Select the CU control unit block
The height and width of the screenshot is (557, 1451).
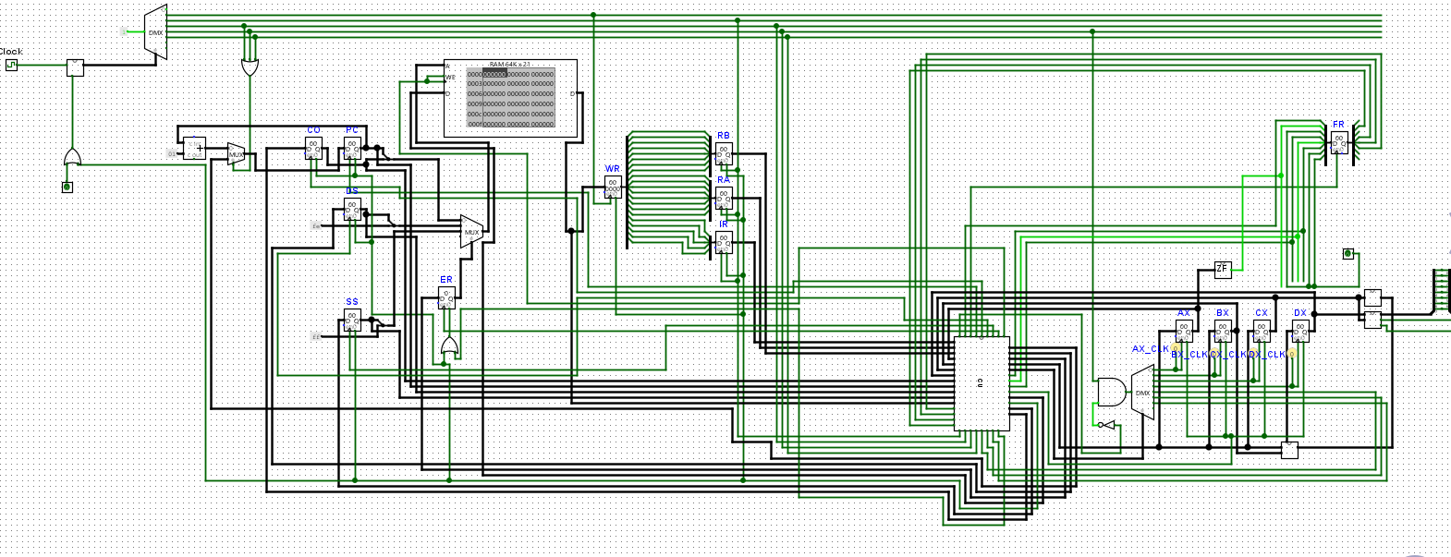982,383
